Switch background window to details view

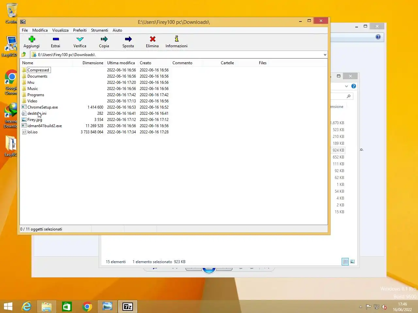pyautogui.click(x=345, y=261)
